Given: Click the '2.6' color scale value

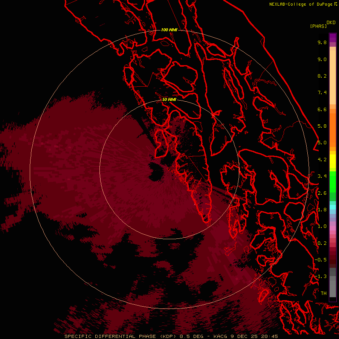Looking at the screenshot, I should 322,193.
